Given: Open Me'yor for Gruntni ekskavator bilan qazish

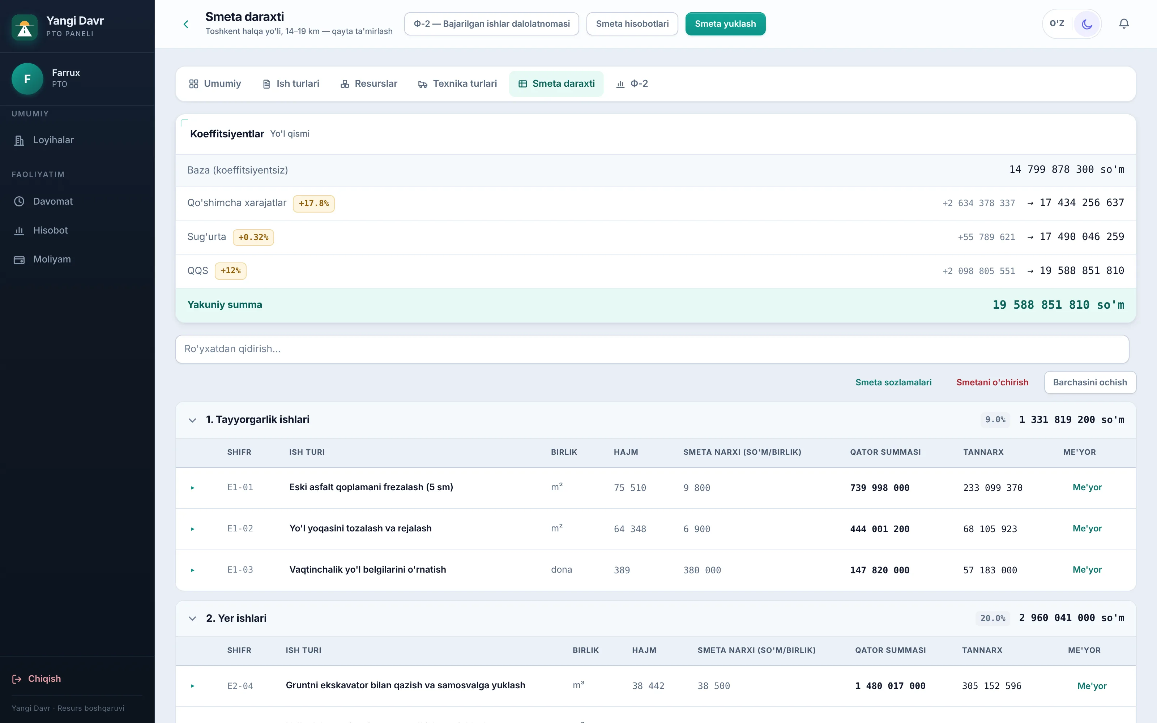Looking at the screenshot, I should pos(1092,686).
